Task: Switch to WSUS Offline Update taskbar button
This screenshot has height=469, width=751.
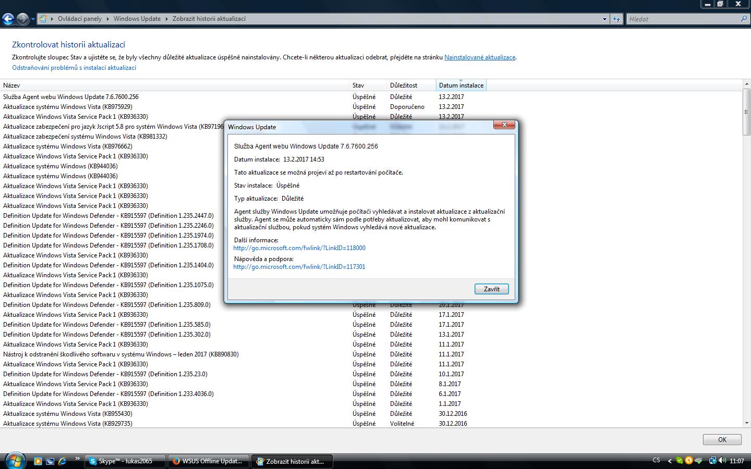Action: click(x=208, y=461)
